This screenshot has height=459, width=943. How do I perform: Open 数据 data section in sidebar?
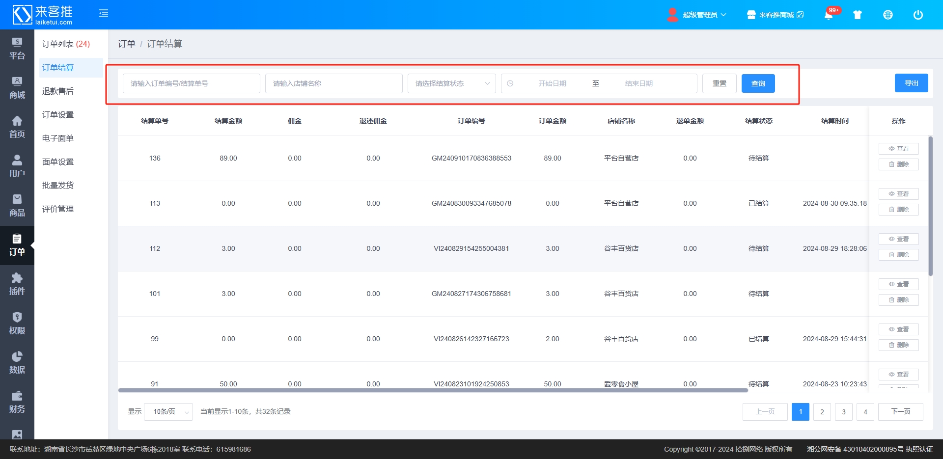click(x=17, y=363)
